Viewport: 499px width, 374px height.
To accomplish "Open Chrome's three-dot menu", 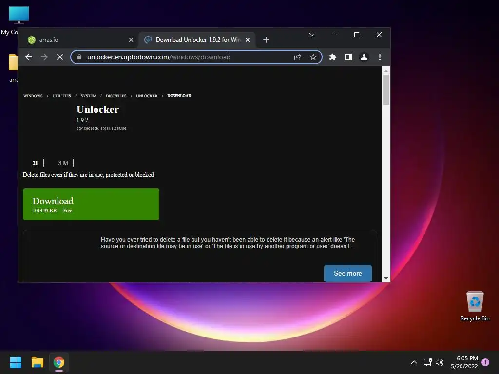I will coord(380,57).
